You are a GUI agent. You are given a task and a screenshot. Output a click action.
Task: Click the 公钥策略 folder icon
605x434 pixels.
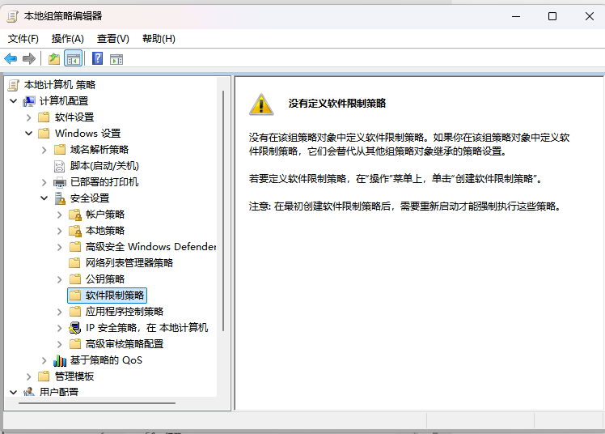point(75,279)
